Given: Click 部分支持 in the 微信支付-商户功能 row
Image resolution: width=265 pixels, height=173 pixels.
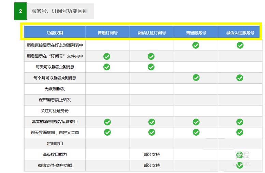Looking at the screenshot, I should [152, 166].
